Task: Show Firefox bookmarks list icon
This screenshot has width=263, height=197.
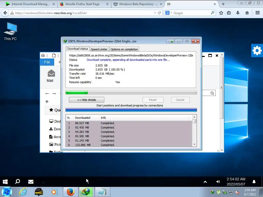Action: coord(229,13)
